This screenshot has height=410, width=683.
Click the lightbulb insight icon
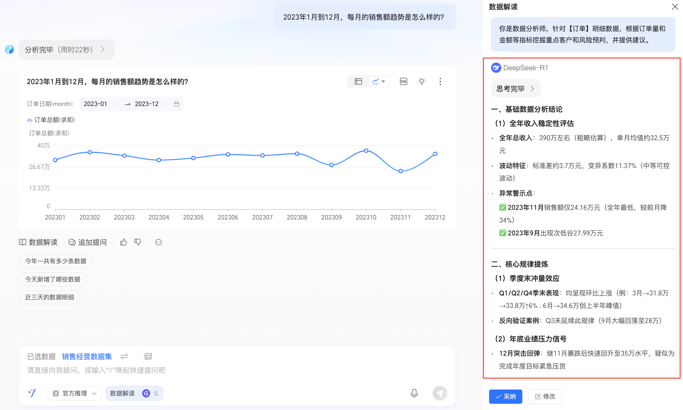(422, 82)
